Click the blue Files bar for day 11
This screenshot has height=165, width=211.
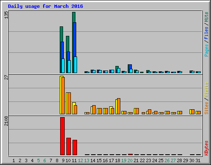75,40
